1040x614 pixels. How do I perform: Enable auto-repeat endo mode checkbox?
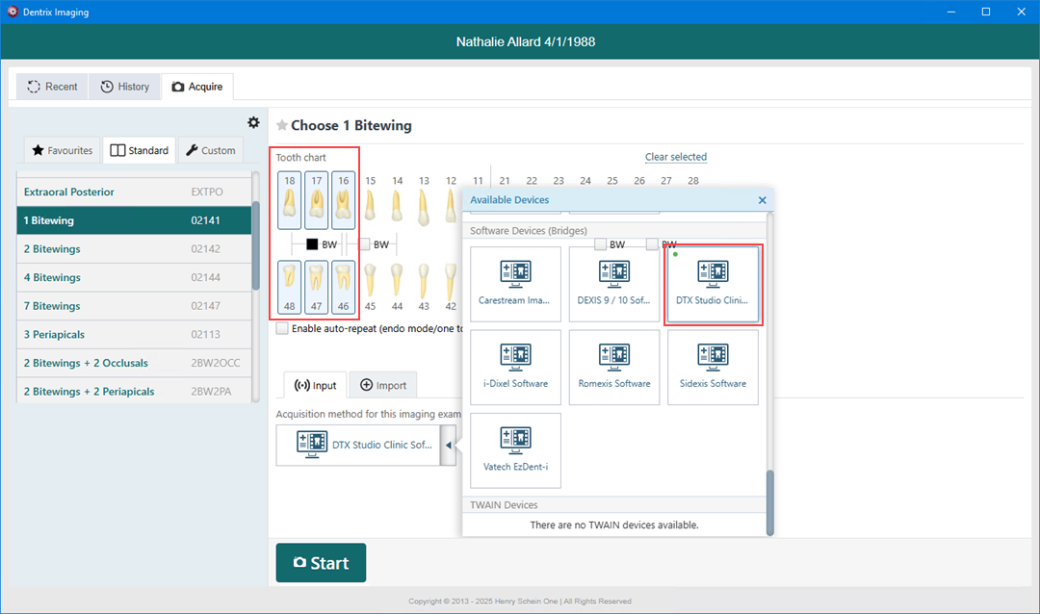[x=282, y=328]
